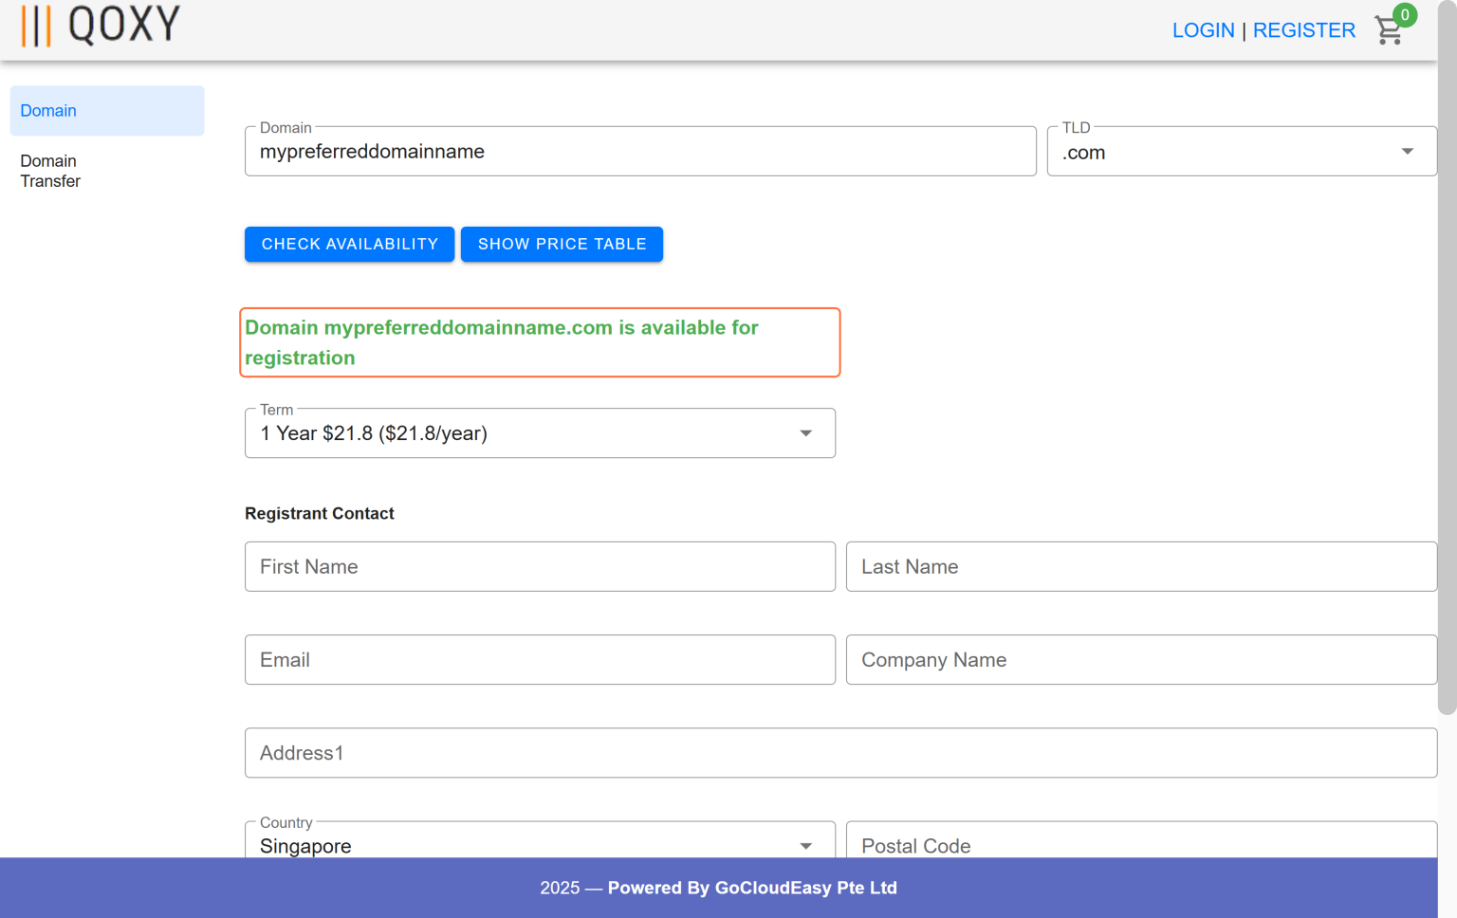Select the Domain sidebar item
1457x918 pixels.
107,111
